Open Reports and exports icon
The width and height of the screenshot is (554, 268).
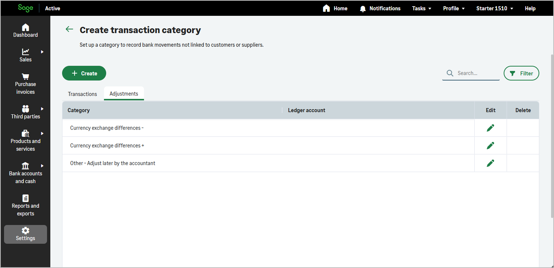point(25,198)
